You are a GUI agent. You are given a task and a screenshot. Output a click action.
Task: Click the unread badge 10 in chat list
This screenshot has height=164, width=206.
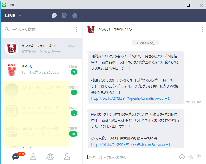pos(73,134)
